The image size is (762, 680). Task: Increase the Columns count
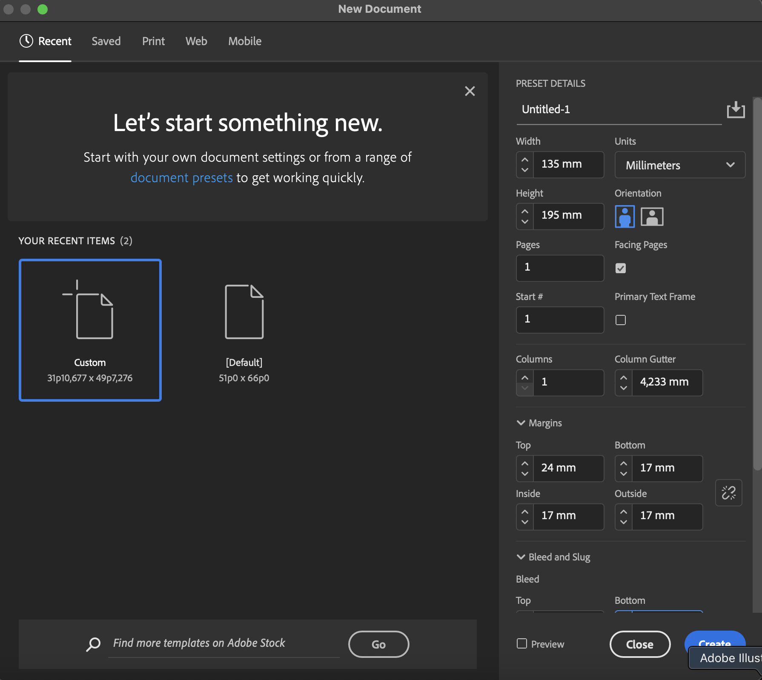(x=524, y=377)
